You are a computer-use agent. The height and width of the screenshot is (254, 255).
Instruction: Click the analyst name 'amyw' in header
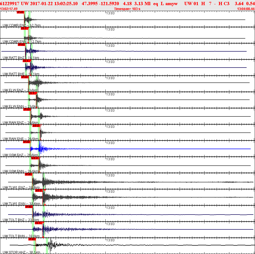pos(172,4)
